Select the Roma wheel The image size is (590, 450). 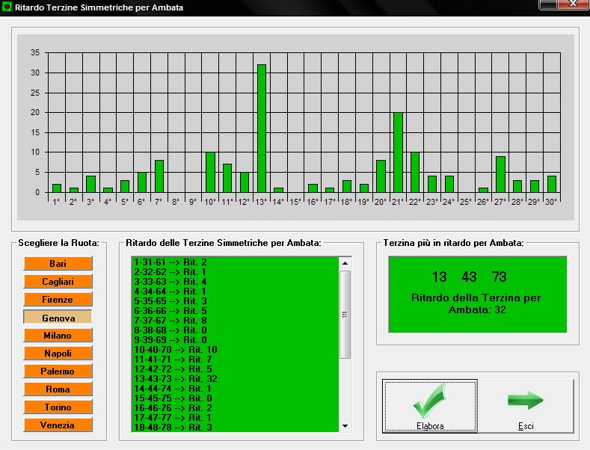tap(58, 389)
